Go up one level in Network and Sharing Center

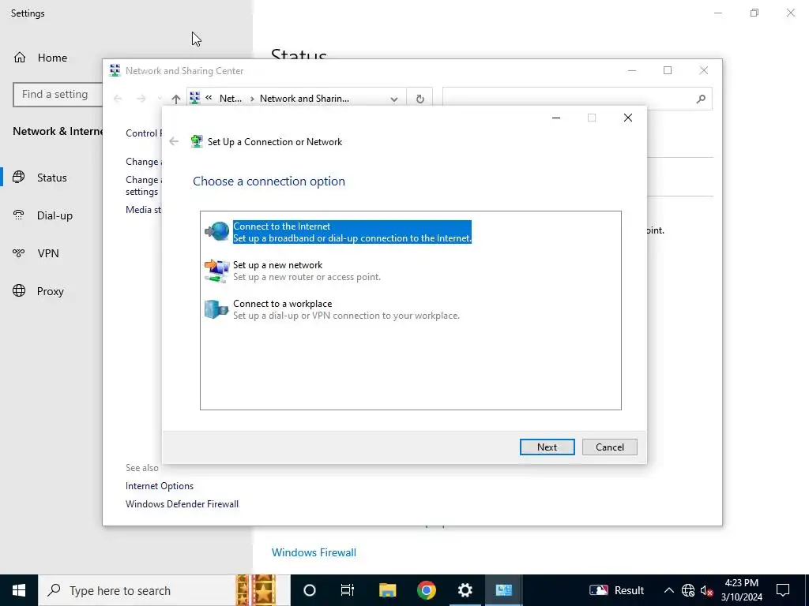tap(176, 99)
